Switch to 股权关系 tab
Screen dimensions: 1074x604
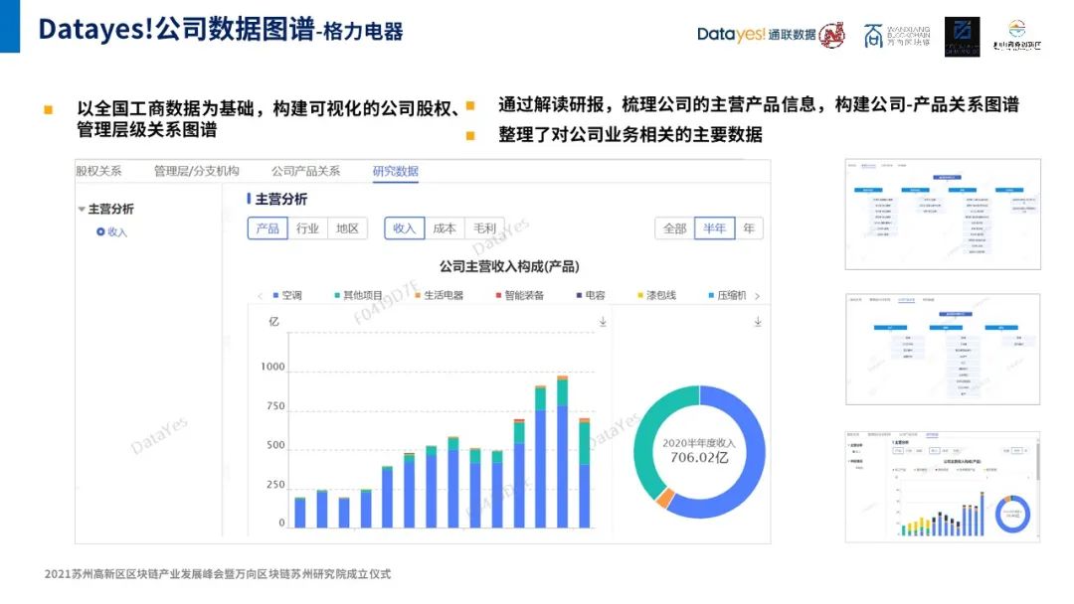click(x=99, y=171)
